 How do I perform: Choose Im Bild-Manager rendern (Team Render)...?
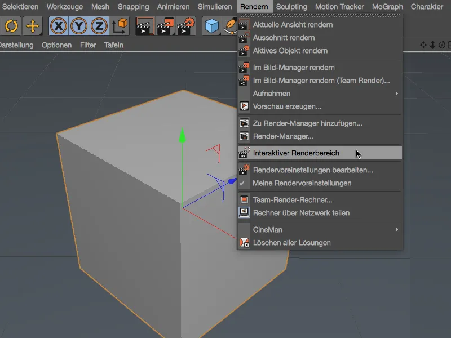click(x=320, y=81)
